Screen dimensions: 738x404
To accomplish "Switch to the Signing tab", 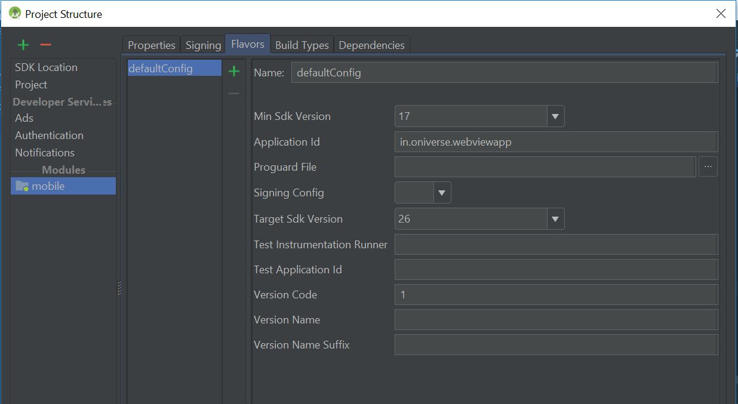I will click(x=203, y=45).
